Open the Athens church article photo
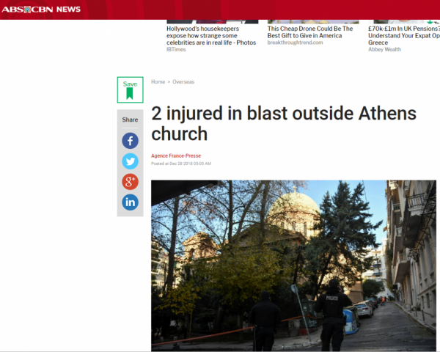The height and width of the screenshot is (352, 440). click(x=293, y=265)
